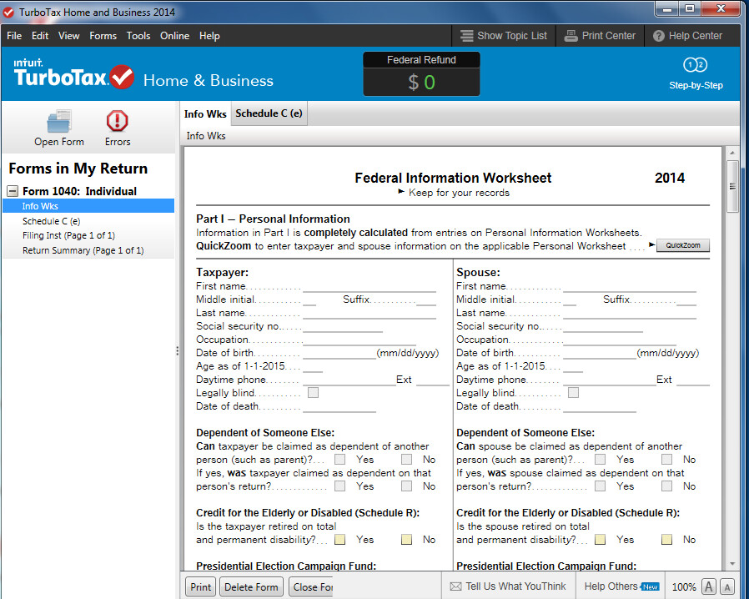The image size is (749, 599).
Task: Click the Close Form button
Action: (x=311, y=587)
